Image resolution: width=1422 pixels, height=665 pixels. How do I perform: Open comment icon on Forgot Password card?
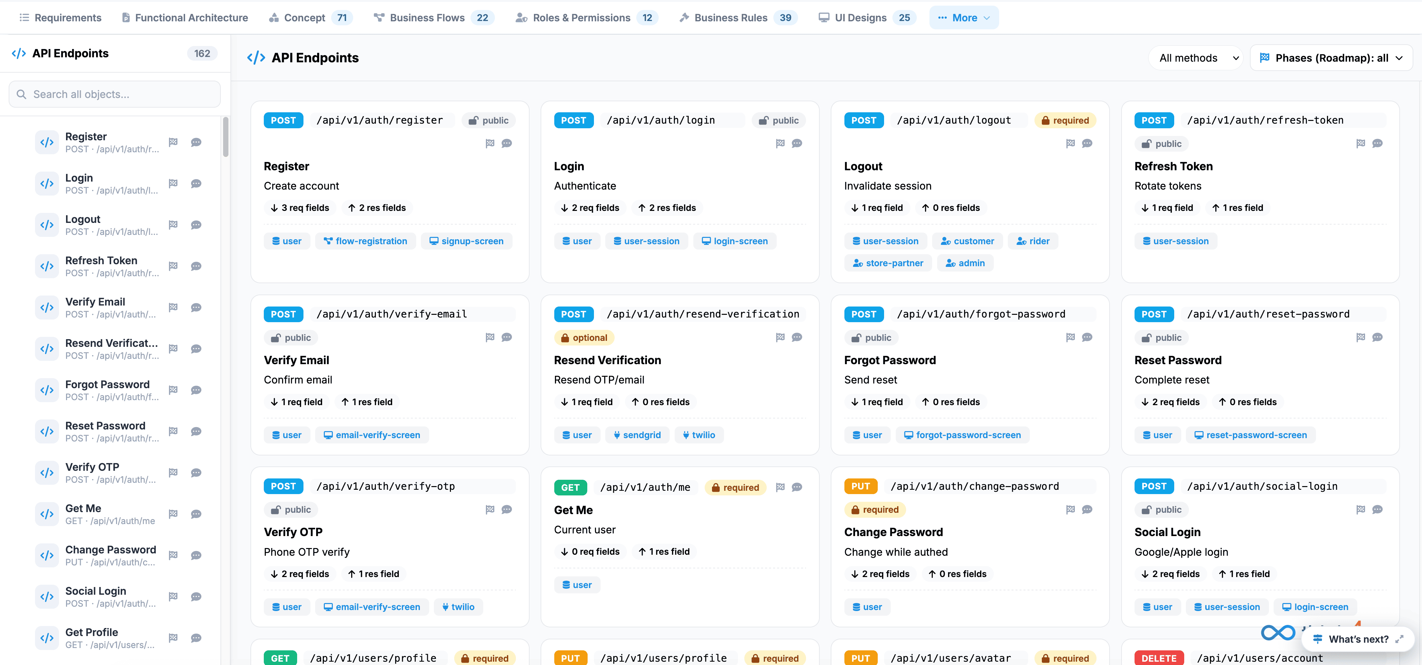[x=1088, y=337]
